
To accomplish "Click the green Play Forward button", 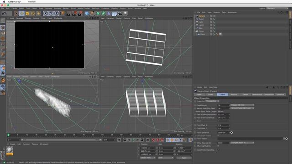I will pos(133,140).
